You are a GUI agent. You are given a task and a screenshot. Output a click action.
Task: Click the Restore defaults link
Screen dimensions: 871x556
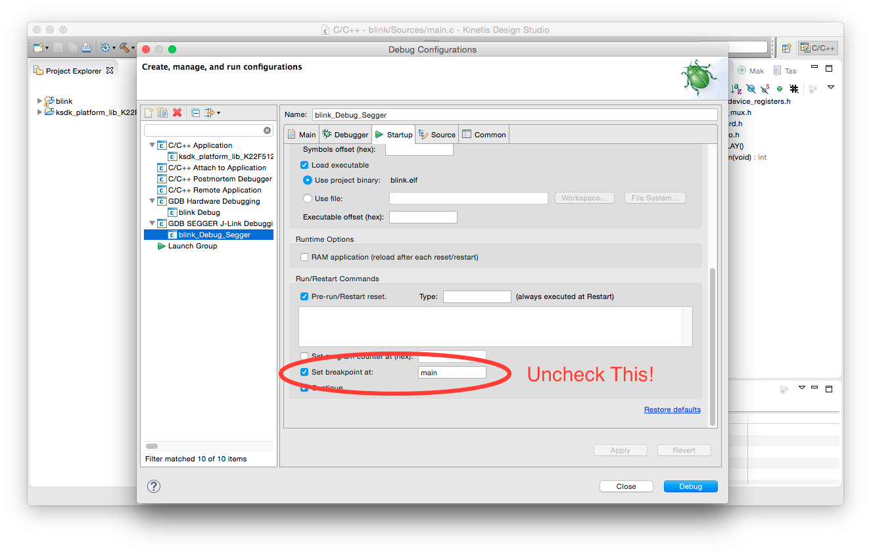(672, 409)
